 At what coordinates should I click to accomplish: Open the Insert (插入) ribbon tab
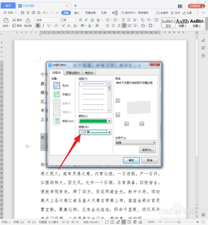click(x=77, y=13)
